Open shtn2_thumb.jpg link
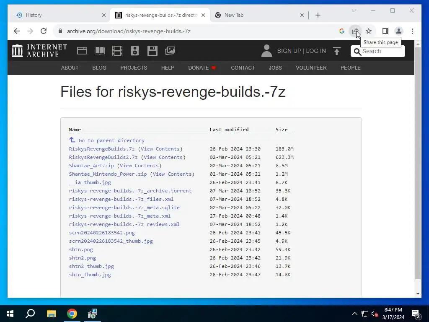The width and height of the screenshot is (429, 322). pos(91,266)
